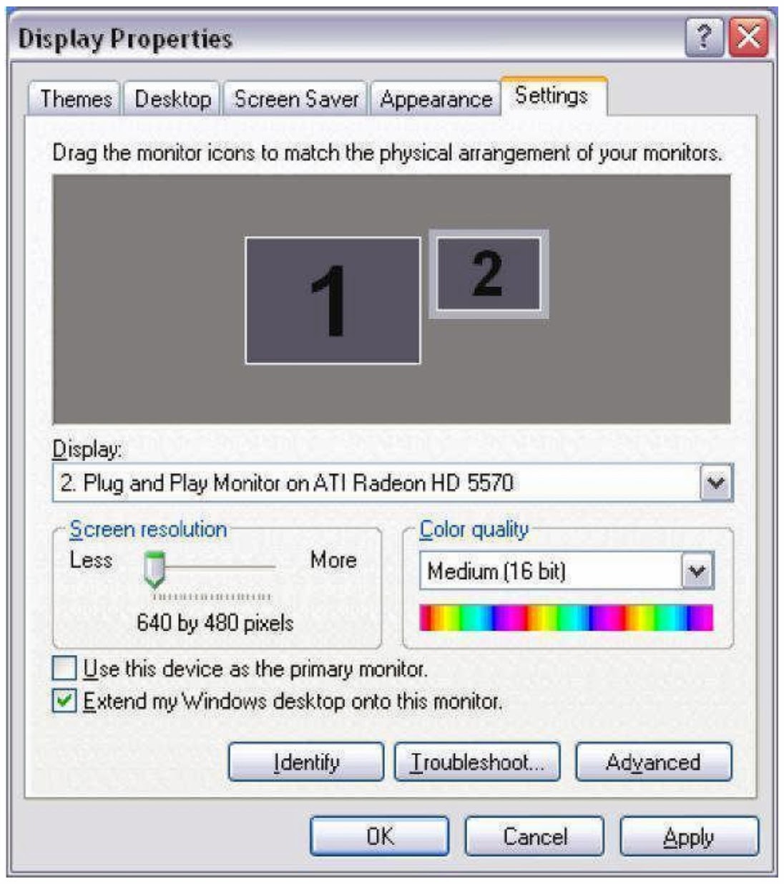The height and width of the screenshot is (884, 784).
Task: Confirm with the OK button
Action: [379, 837]
